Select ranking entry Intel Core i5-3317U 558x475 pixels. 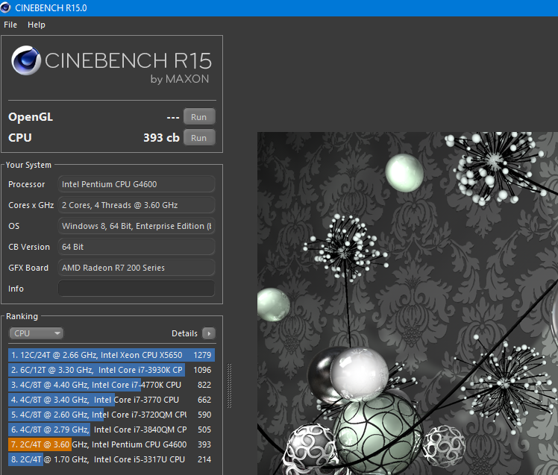(x=111, y=459)
